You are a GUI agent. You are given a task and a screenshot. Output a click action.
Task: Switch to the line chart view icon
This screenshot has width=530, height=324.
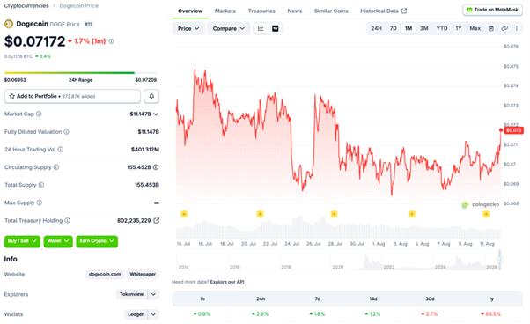pos(261,29)
